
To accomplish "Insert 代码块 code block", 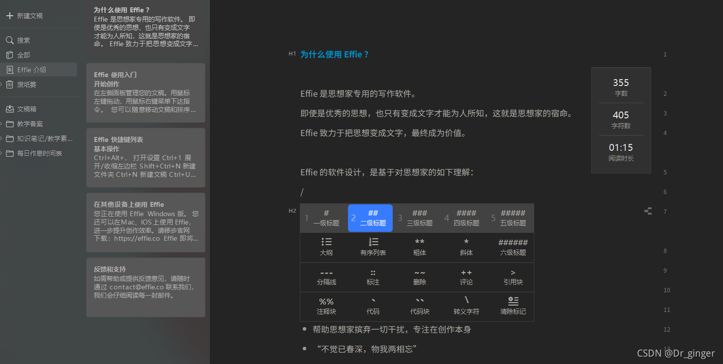I will point(420,307).
